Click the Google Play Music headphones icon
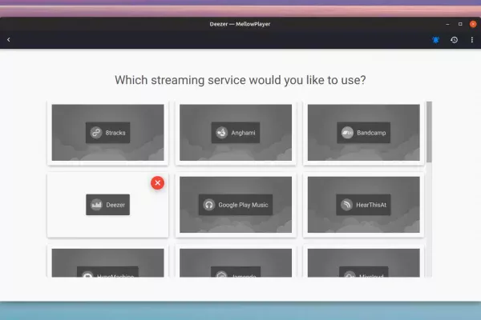The height and width of the screenshot is (320, 481). pos(209,205)
